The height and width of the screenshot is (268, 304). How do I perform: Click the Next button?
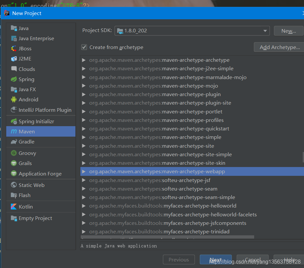[x=215, y=260]
